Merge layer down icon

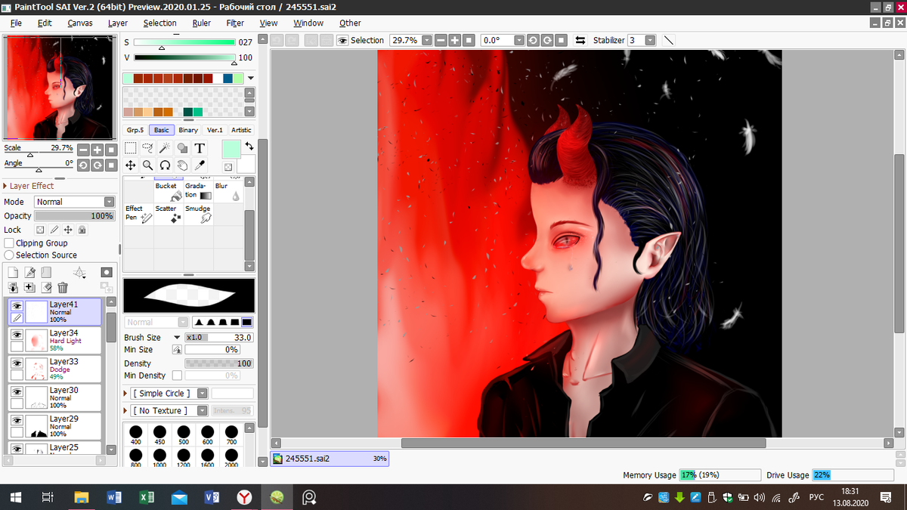pyautogui.click(x=13, y=287)
